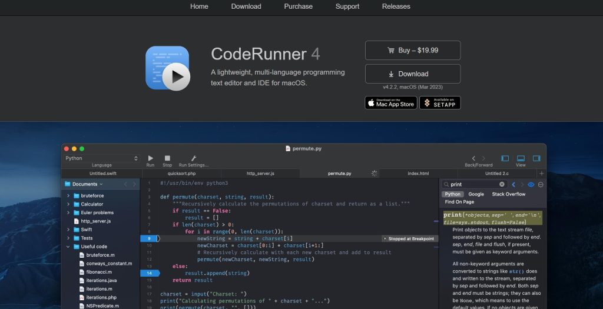Select the Google search source
The width and height of the screenshot is (603, 309).
476,194
